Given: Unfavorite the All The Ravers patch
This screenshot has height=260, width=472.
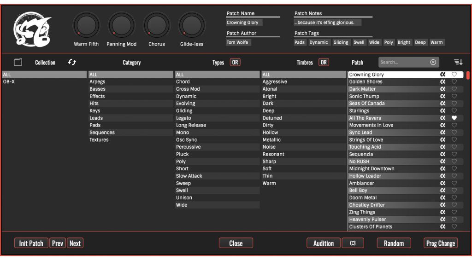Looking at the screenshot, I should click(454, 118).
